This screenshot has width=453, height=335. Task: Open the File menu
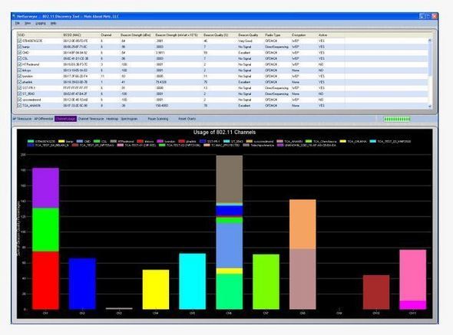tap(18, 23)
